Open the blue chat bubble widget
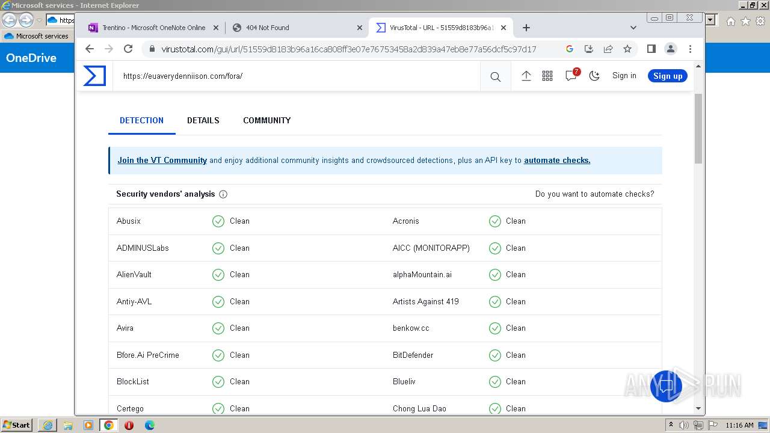The height and width of the screenshot is (433, 770). 666,385
